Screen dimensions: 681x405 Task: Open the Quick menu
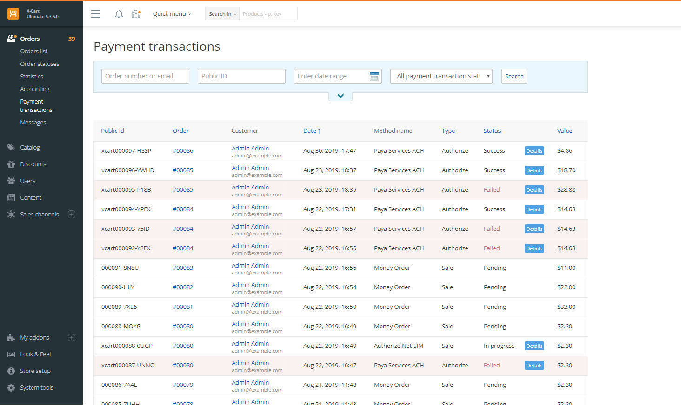(x=172, y=14)
